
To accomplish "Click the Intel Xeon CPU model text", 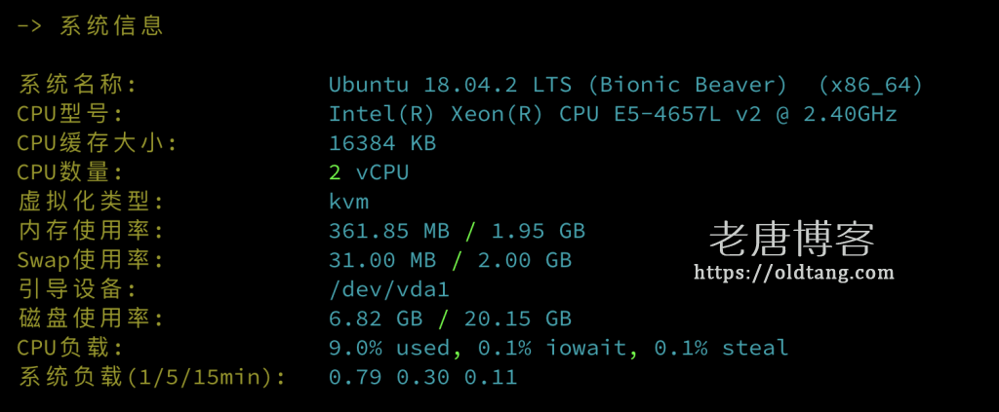I will pos(613,114).
